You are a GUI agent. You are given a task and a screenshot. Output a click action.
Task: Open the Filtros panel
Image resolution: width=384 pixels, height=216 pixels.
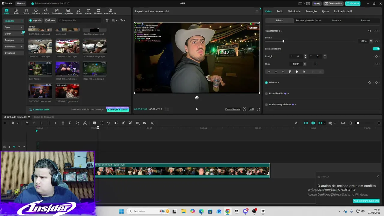point(79,11)
